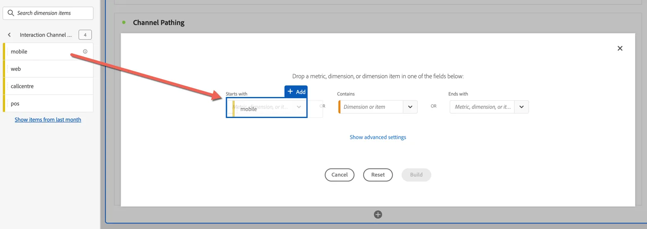Focus the Search dimension items field
Viewport: 647px width, 229px height.
[x=48, y=13]
